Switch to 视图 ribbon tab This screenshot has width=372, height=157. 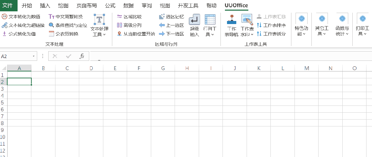coord(165,6)
